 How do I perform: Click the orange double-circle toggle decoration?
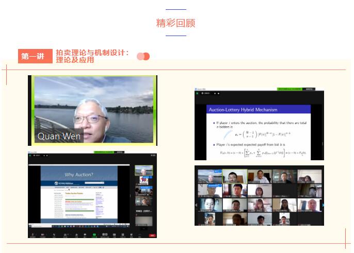143,56
